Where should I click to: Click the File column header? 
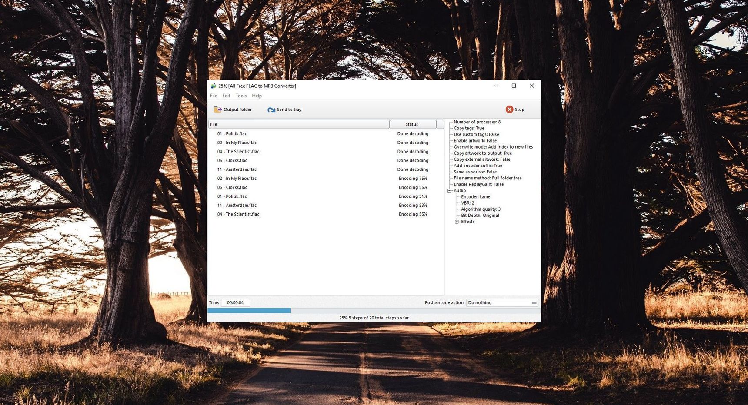[299, 124]
